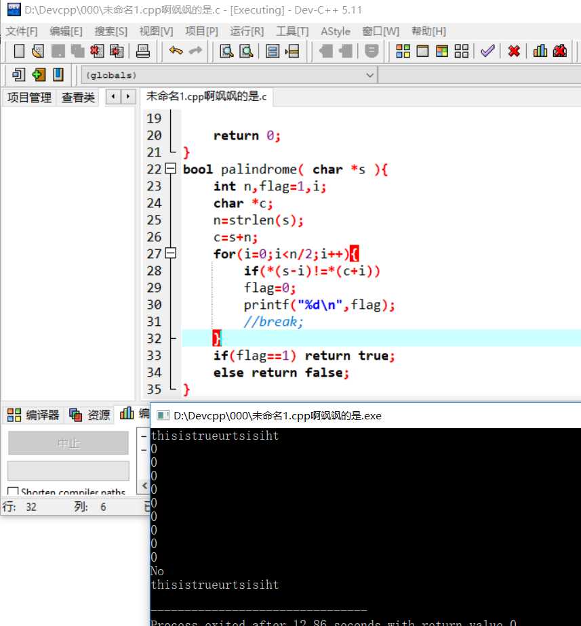Switch to the 查看类 tab
Viewport: 581px width, 626px height.
(78, 98)
